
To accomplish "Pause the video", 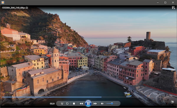I will [88, 103].
